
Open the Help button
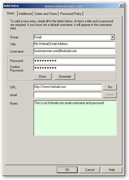pos(112,170)
